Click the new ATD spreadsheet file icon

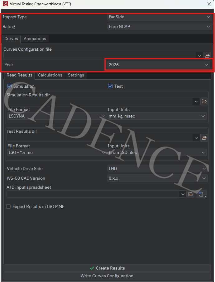pos(201,194)
